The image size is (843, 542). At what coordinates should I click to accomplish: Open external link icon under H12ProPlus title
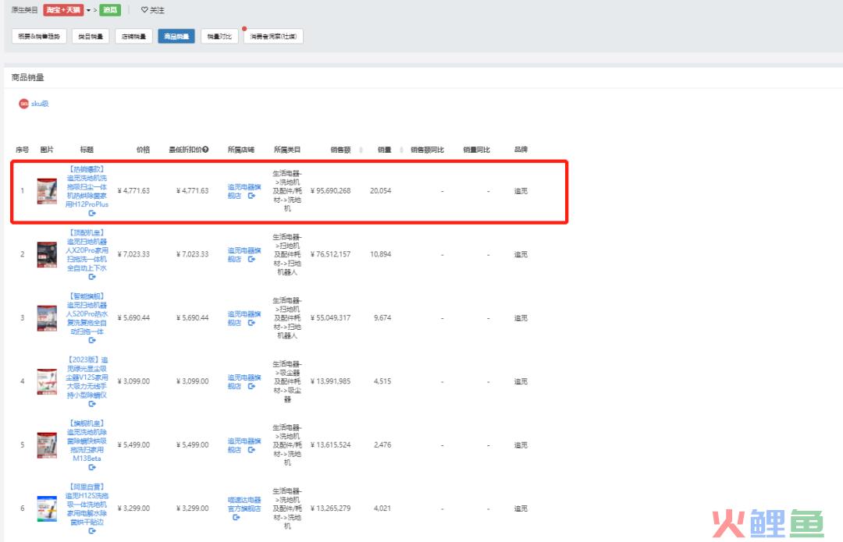(x=92, y=213)
